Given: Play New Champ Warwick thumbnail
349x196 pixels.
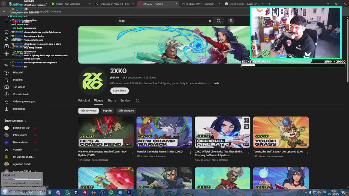Looking at the screenshot, I should (164, 132).
